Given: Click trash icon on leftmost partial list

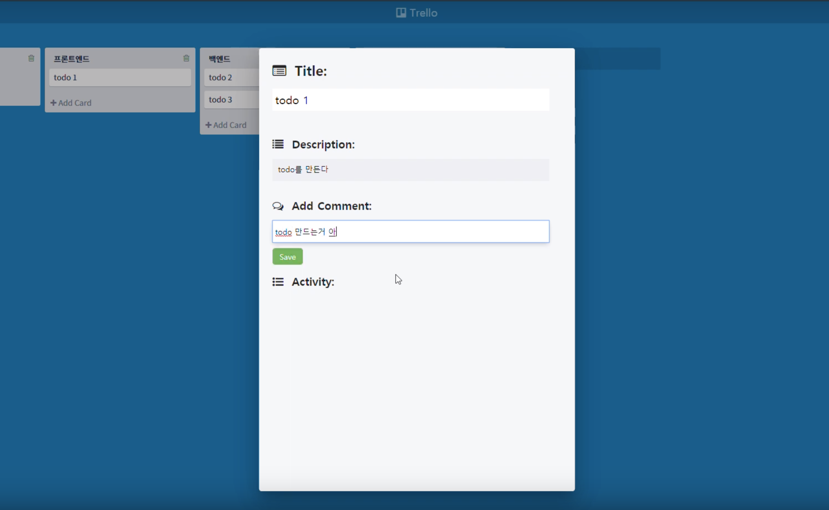Looking at the screenshot, I should (31, 58).
